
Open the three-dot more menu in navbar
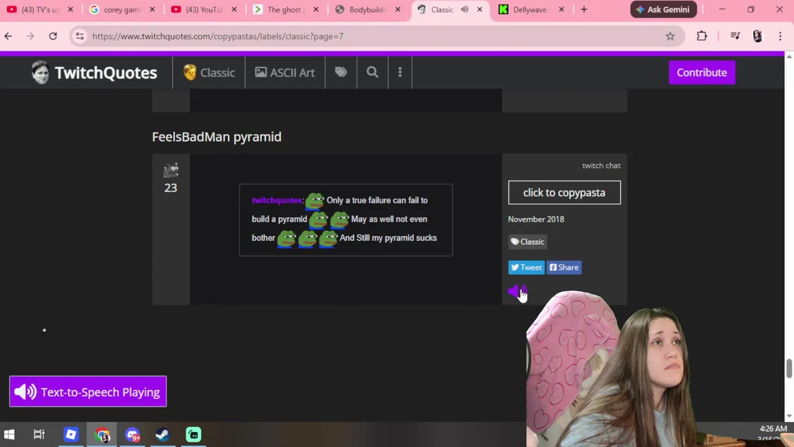pos(400,73)
